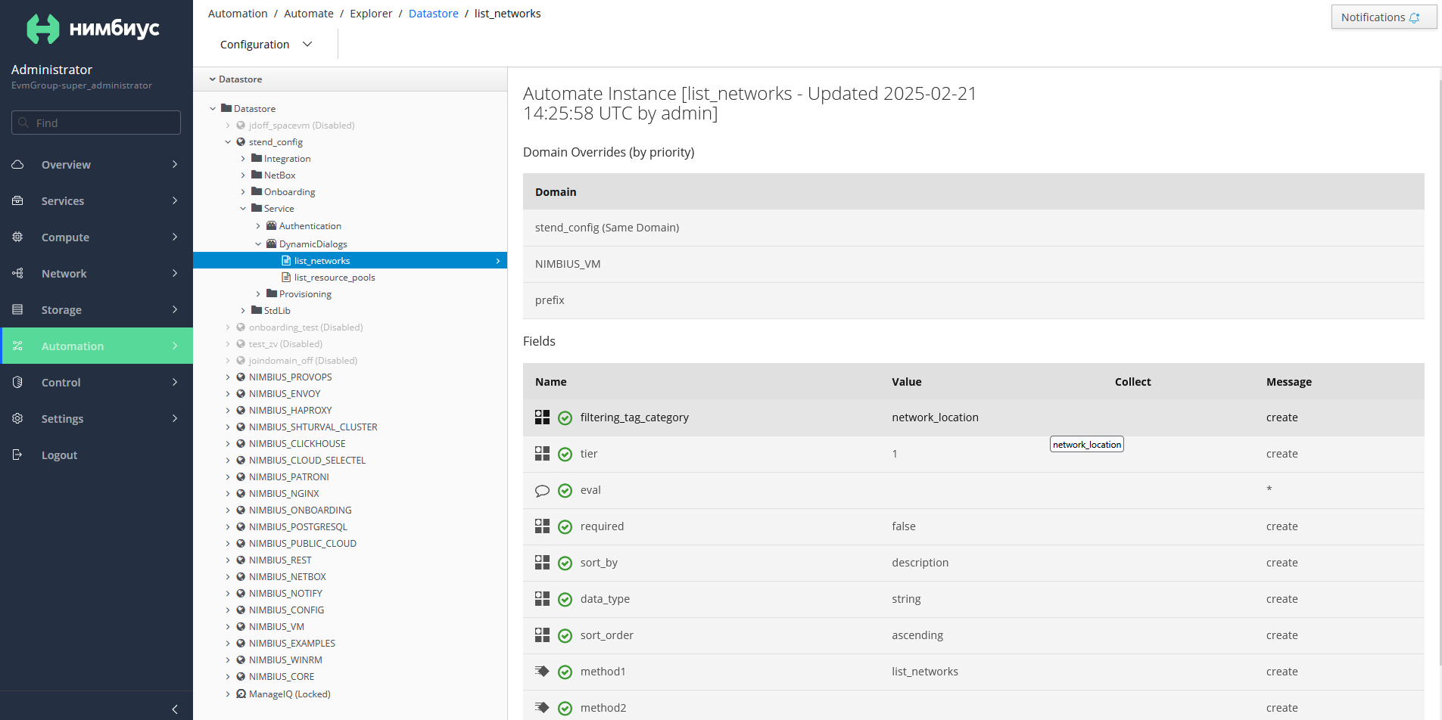Collapse the left navigation sidebar
This screenshot has width=1442, height=720.
point(175,709)
